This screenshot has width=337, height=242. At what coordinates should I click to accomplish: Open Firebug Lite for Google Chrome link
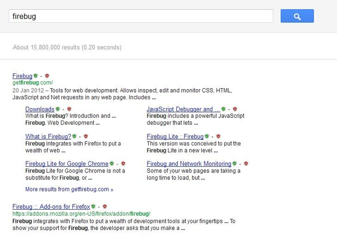(67, 164)
